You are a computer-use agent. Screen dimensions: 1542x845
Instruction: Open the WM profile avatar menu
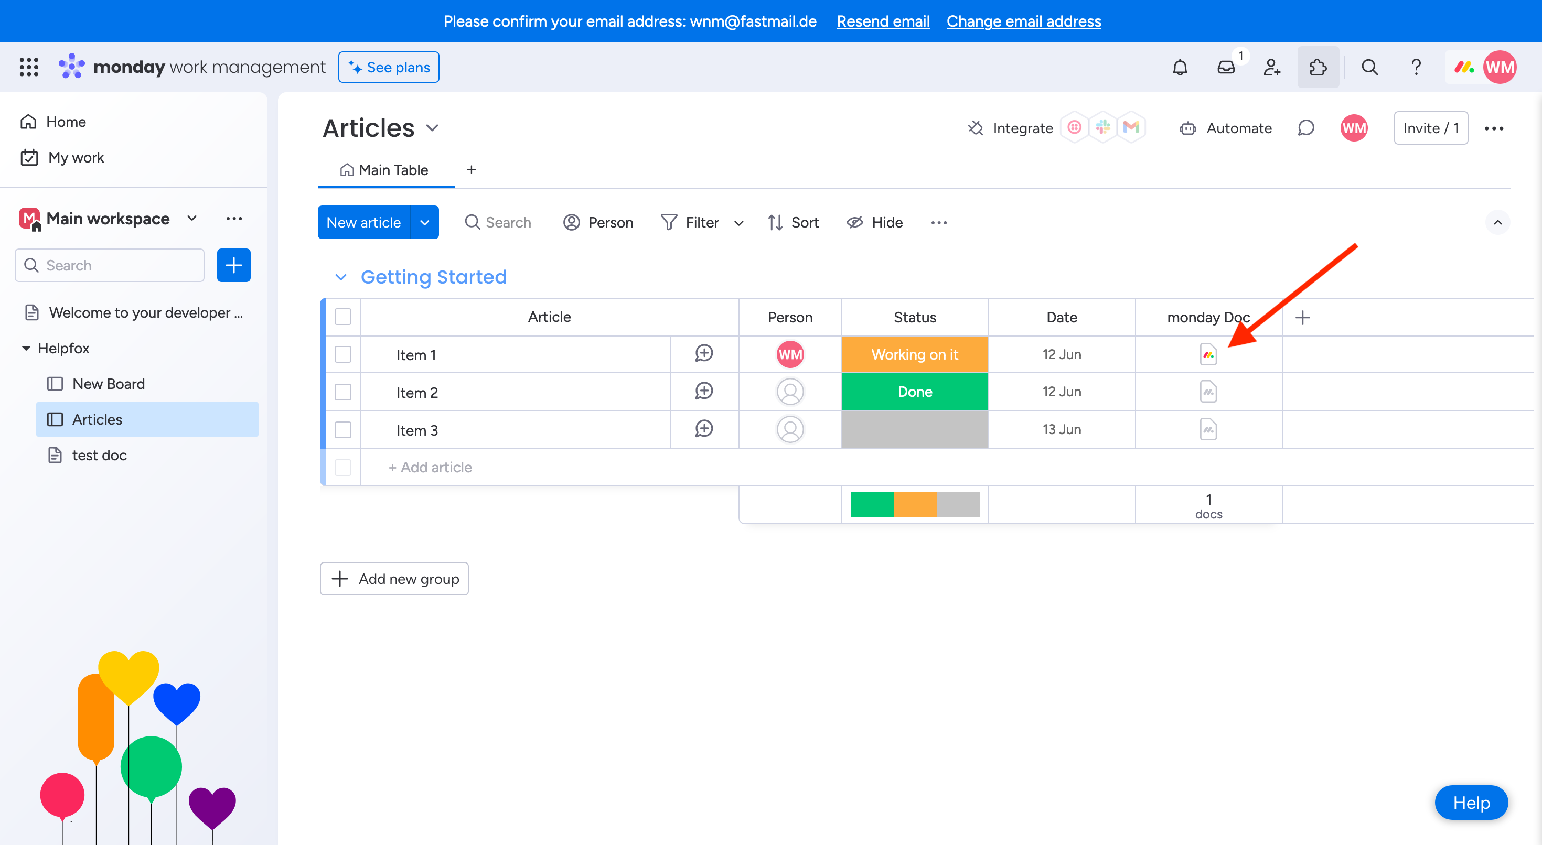1500,67
